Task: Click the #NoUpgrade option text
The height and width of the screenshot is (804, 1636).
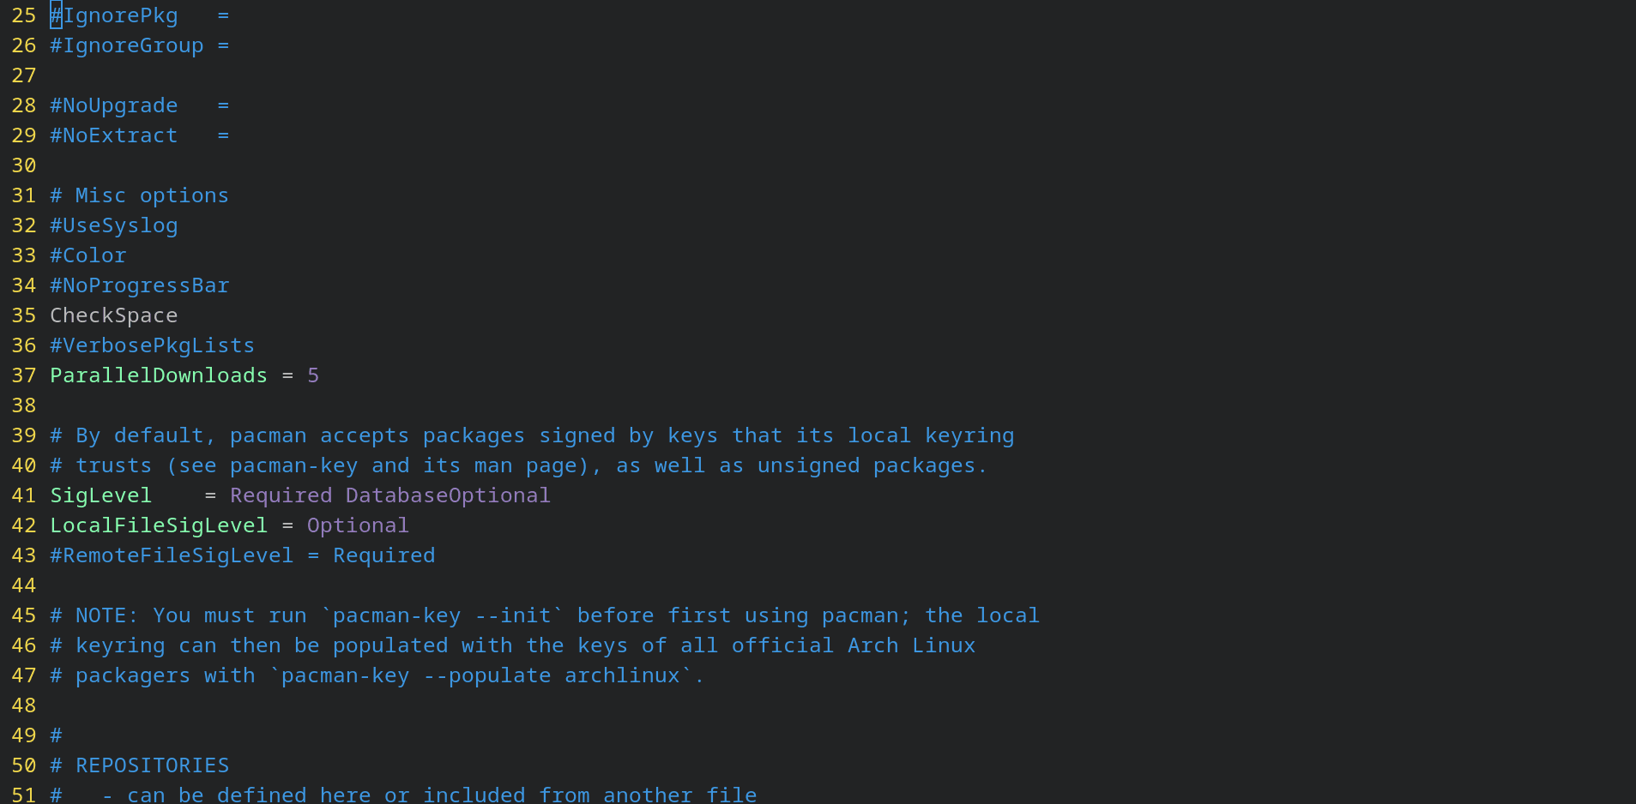Action: [x=113, y=105]
